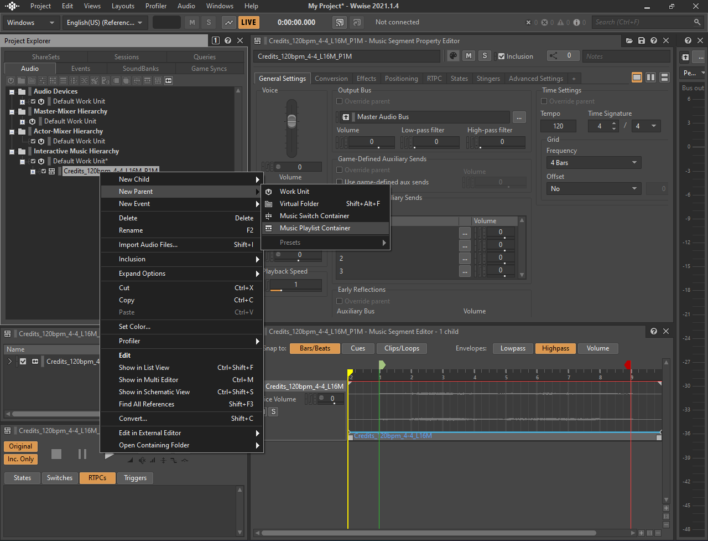Switch to the Positioning tab
The height and width of the screenshot is (541, 708).
[x=402, y=79]
